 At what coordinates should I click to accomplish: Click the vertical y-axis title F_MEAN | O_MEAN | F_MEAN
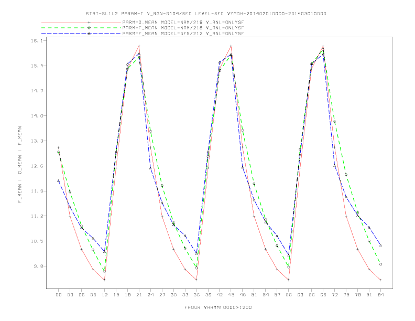click(19, 165)
